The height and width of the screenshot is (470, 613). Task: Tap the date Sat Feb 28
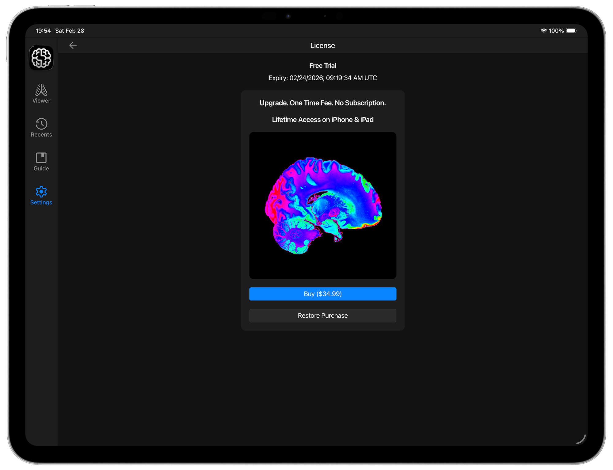click(x=70, y=31)
